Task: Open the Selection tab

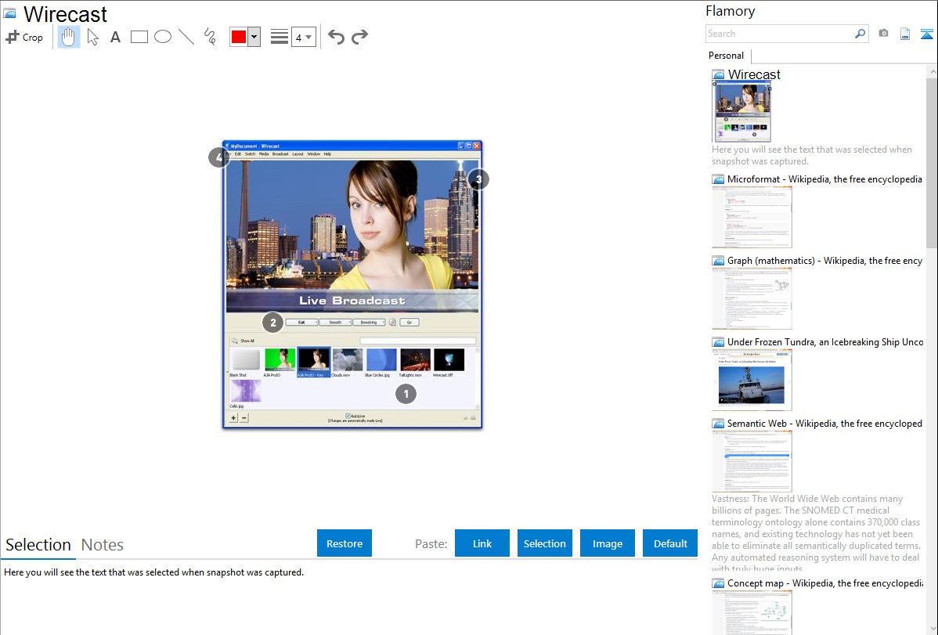Action: 38,545
